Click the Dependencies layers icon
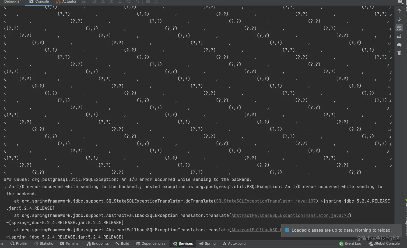 pos(138,243)
